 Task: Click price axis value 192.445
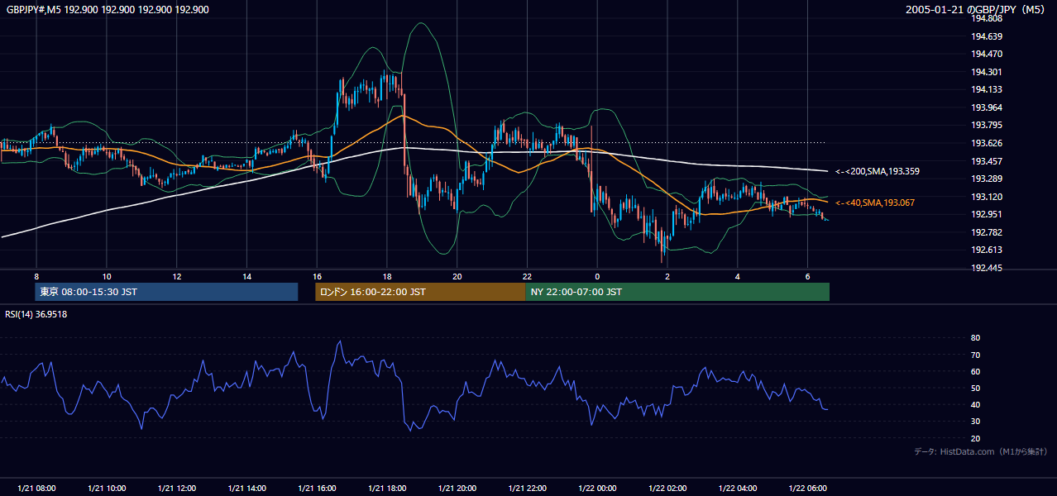986,268
